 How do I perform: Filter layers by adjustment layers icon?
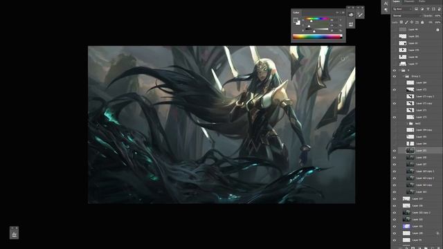(422, 9)
